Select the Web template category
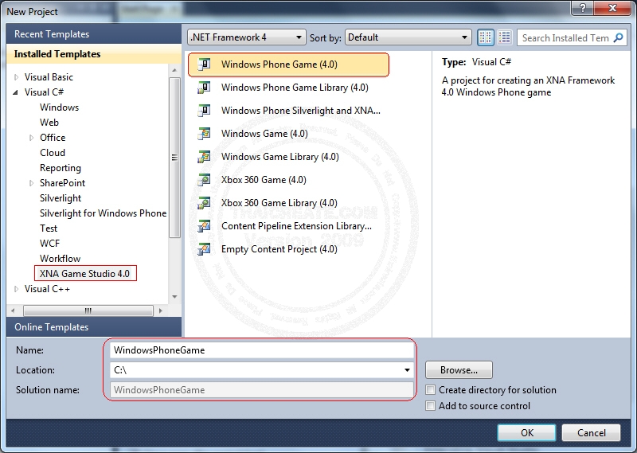The height and width of the screenshot is (453, 637). pos(49,123)
